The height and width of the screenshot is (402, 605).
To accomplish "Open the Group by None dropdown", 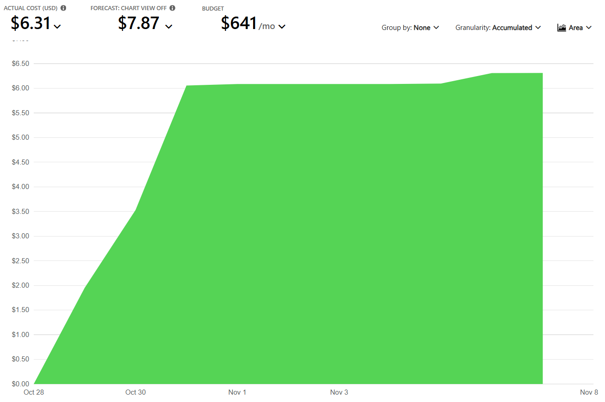I will pyautogui.click(x=410, y=28).
